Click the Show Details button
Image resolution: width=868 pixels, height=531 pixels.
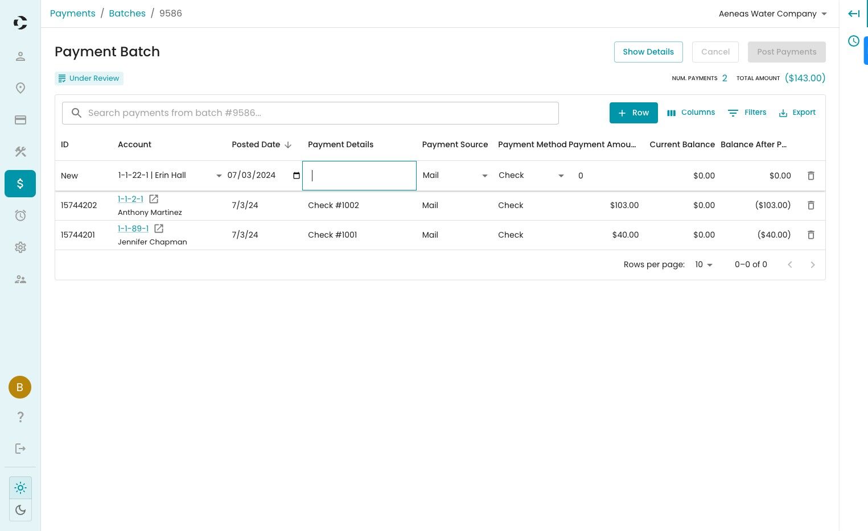tap(648, 52)
